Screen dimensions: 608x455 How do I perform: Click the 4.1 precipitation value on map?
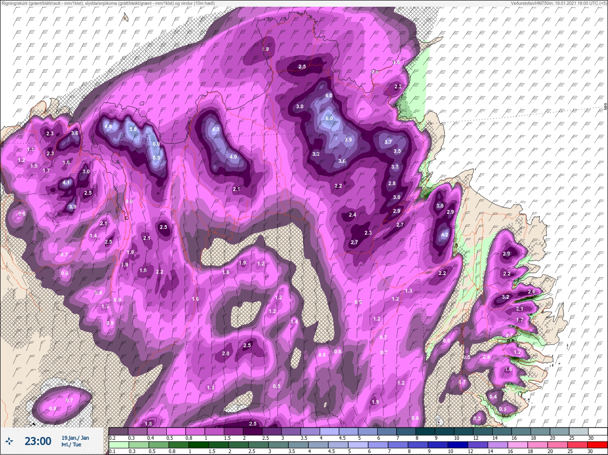66,182
